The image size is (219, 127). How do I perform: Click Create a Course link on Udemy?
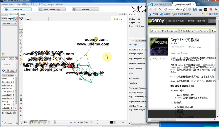176,21
